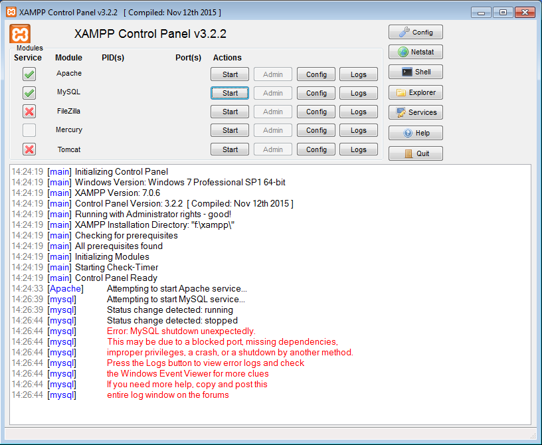Image resolution: width=542 pixels, height=445 pixels.
Task: Toggle the Mercury service checkbox
Action: tap(29, 130)
